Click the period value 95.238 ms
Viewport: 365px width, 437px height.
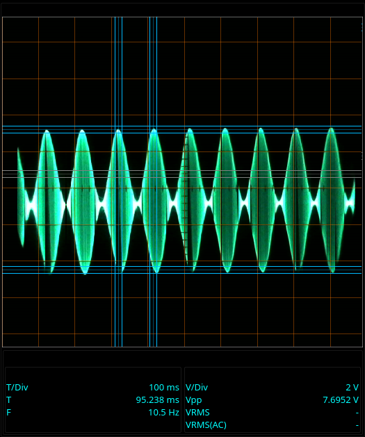(x=158, y=400)
